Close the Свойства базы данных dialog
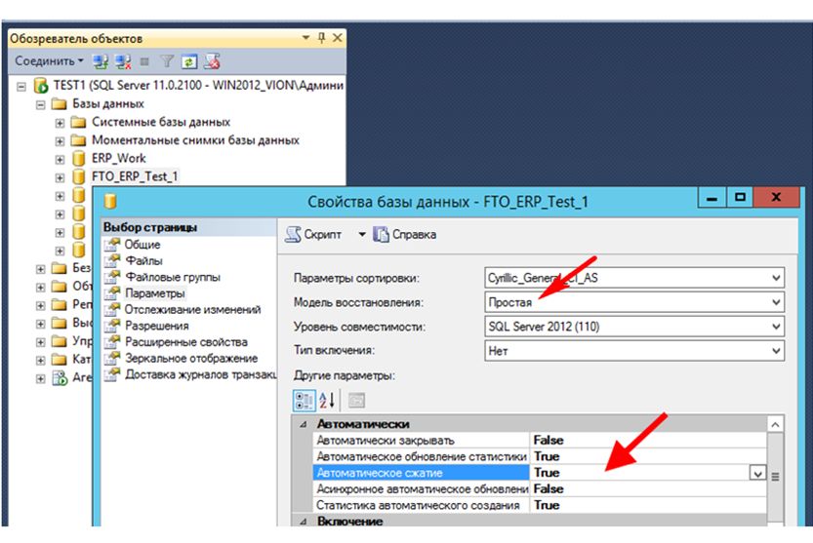This screenshot has width=813, height=543. pyautogui.click(x=776, y=197)
